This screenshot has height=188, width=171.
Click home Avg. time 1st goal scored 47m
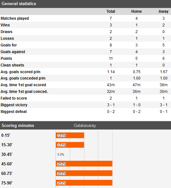[x=136, y=85]
